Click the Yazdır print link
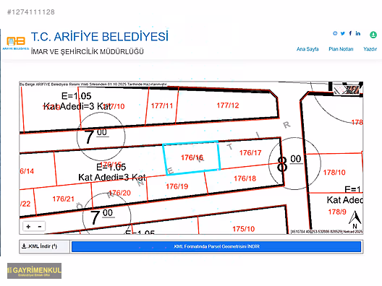Viewport: 382px width, 286px height. [x=370, y=49]
